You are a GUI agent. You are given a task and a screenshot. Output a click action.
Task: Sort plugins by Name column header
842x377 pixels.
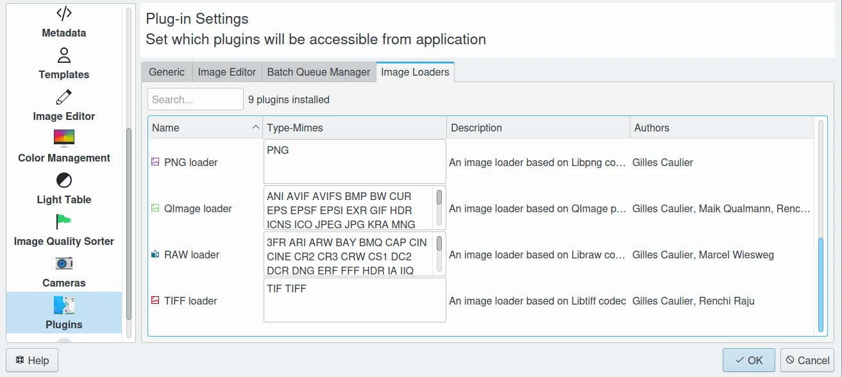point(205,128)
